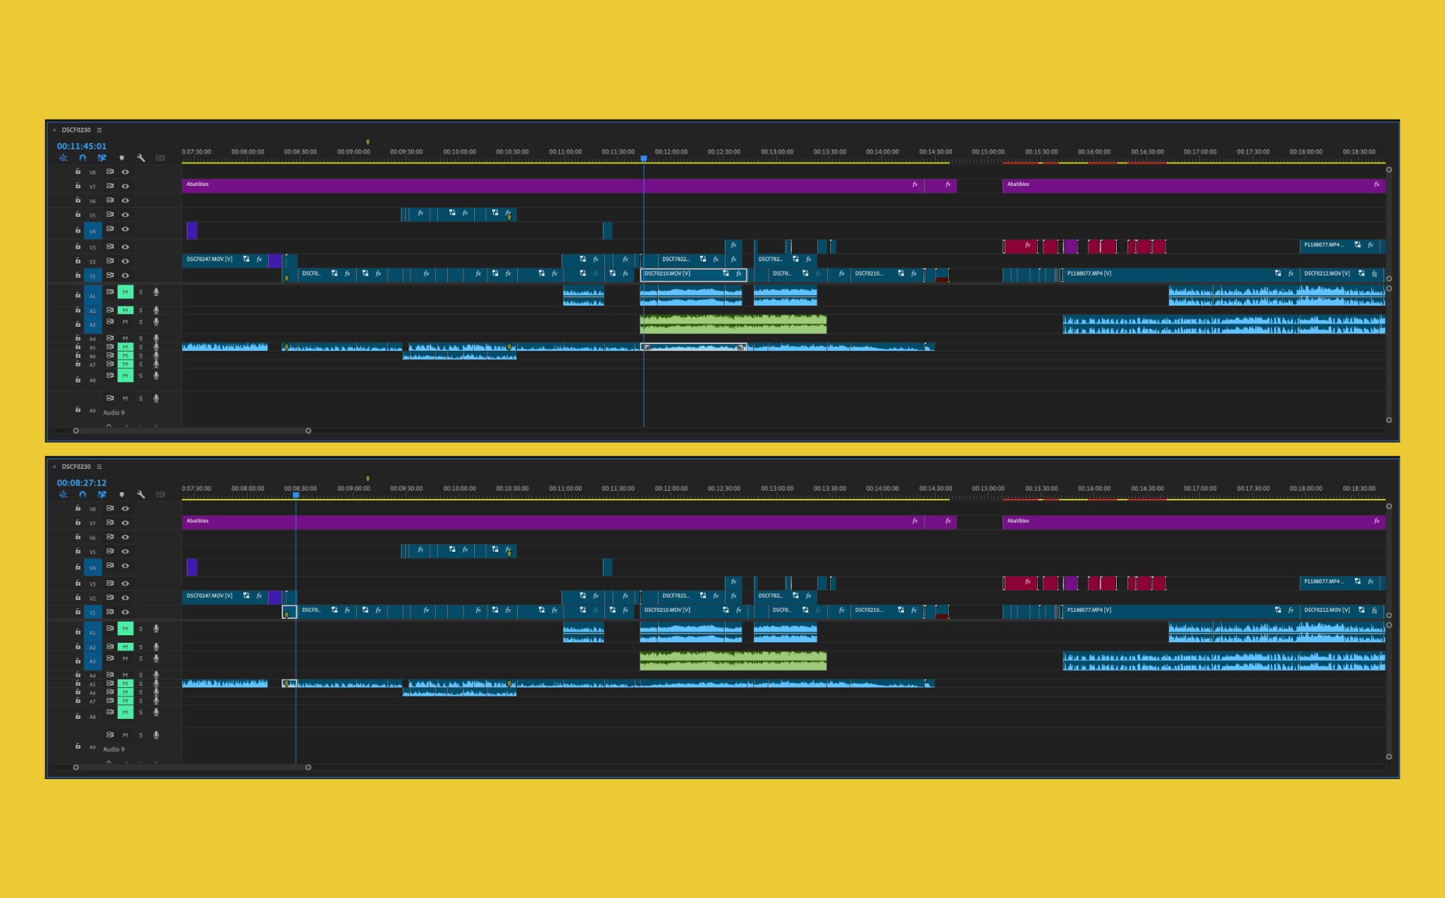
Task: Target track V1 header in top panel
Action: pos(93,275)
